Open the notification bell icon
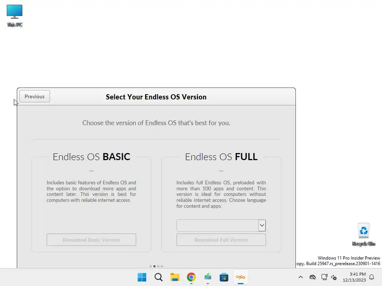 coord(372,277)
